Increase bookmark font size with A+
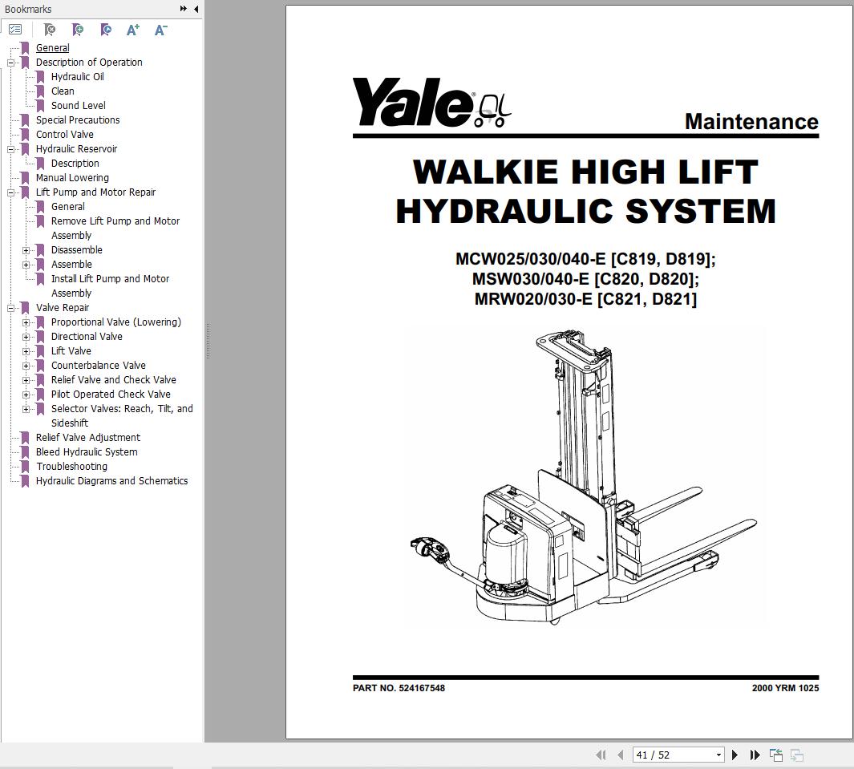Image resolution: width=854 pixels, height=769 pixels. [x=133, y=30]
